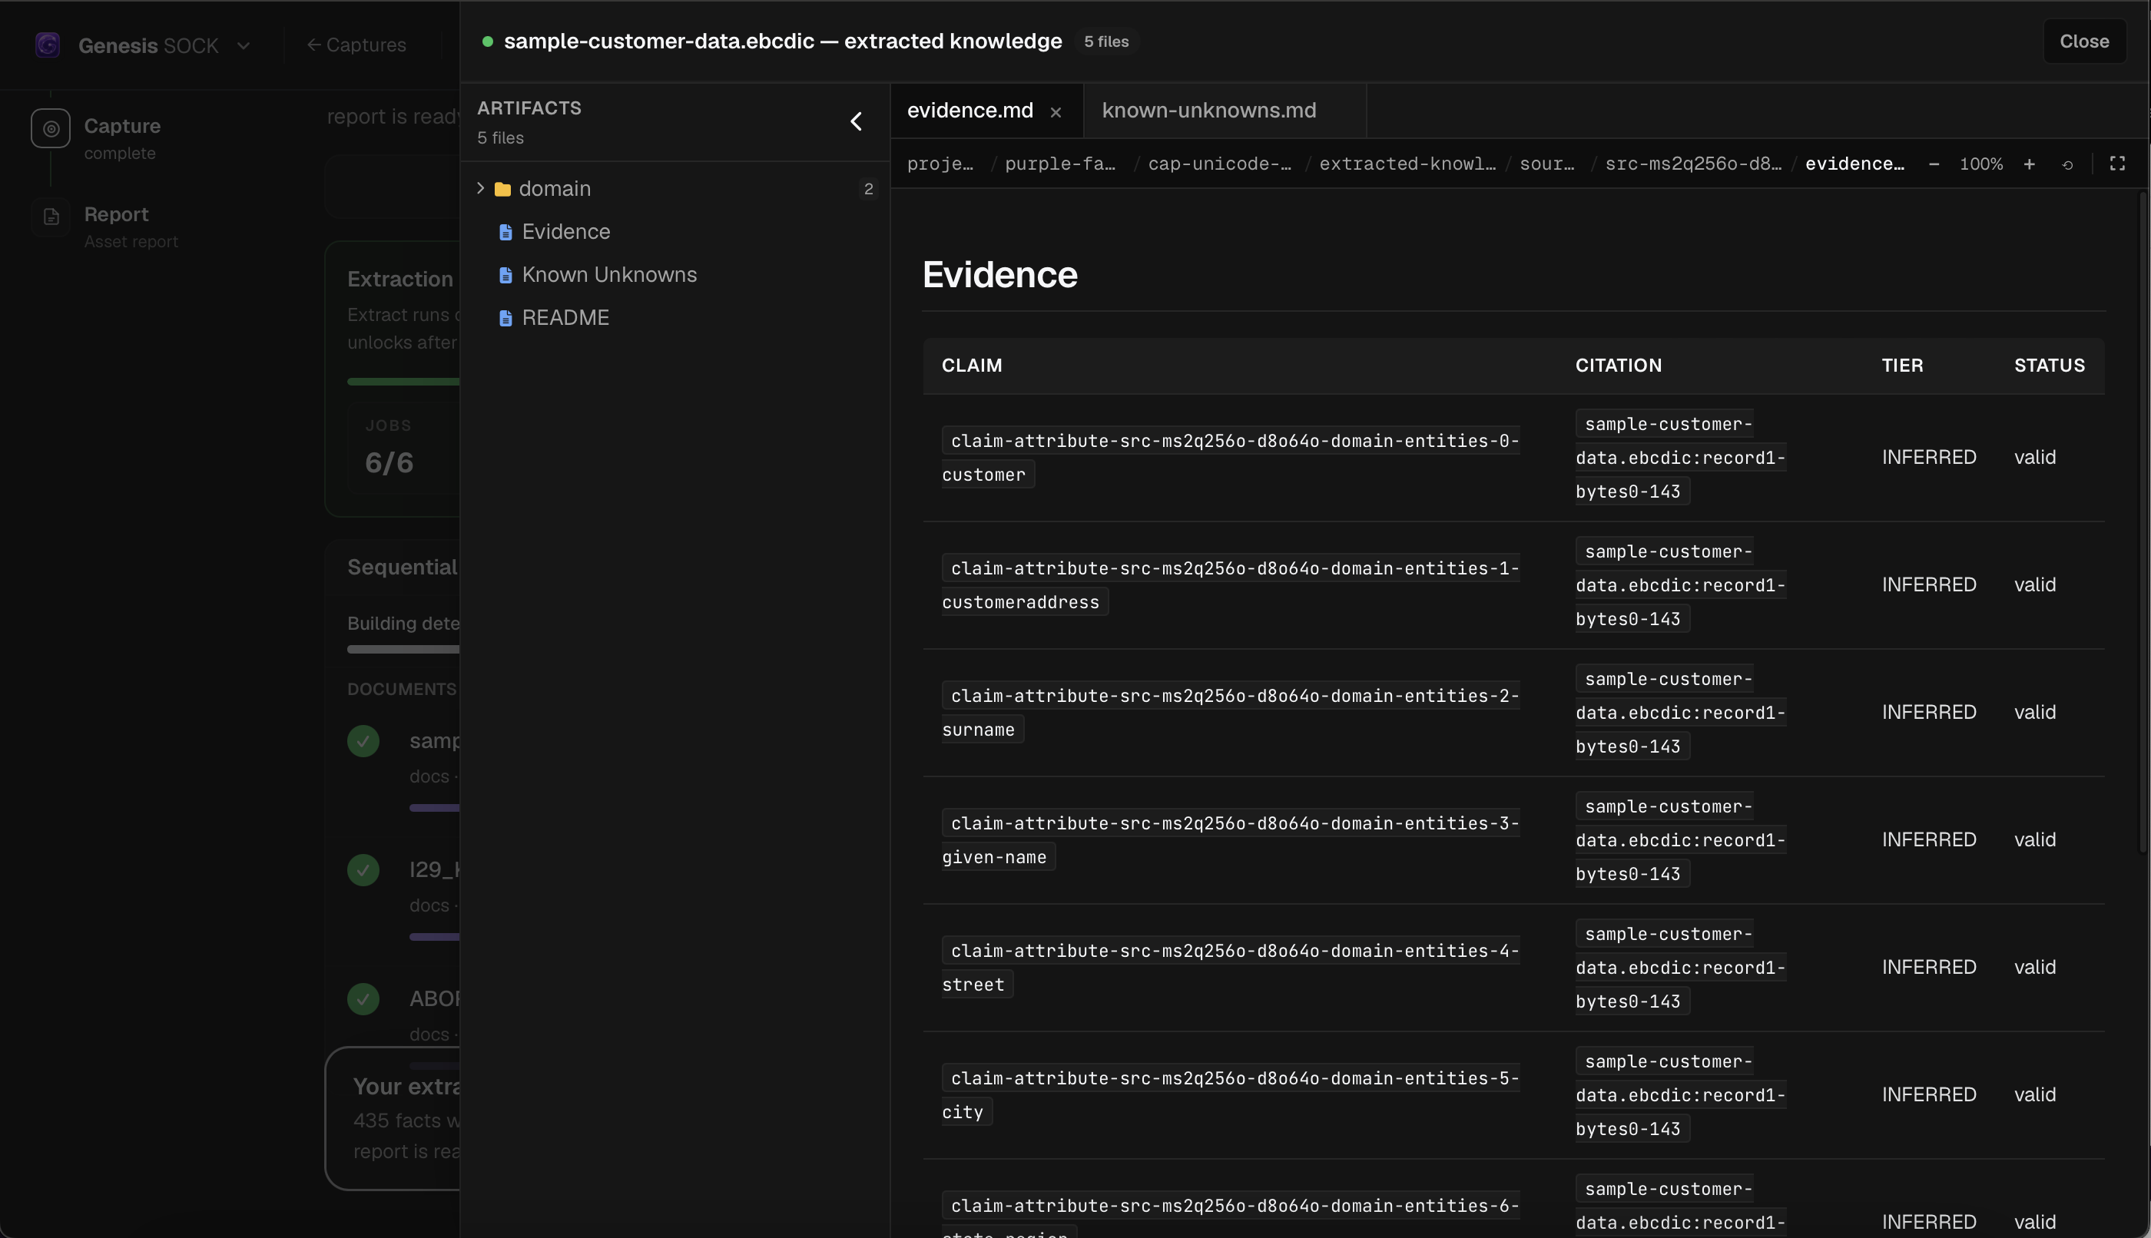2151x1238 pixels.
Task: Click breadcrumb segment cap-unicode-…
Action: (1219, 164)
